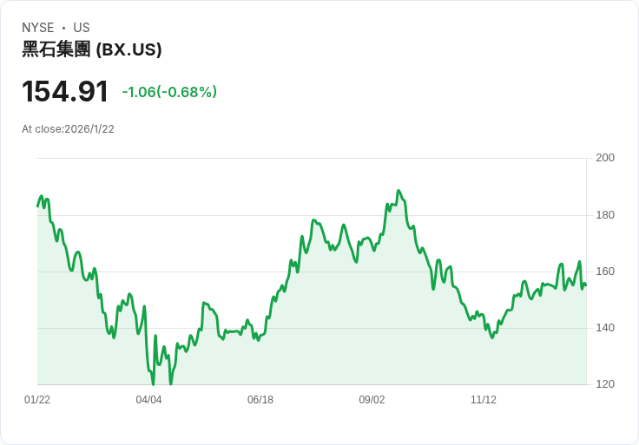
Task: Pick the 09/02 date axis marker
Action: pos(372,400)
